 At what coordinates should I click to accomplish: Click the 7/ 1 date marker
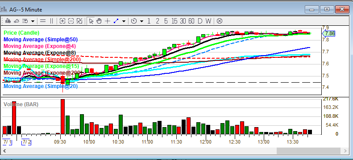(x=8, y=142)
